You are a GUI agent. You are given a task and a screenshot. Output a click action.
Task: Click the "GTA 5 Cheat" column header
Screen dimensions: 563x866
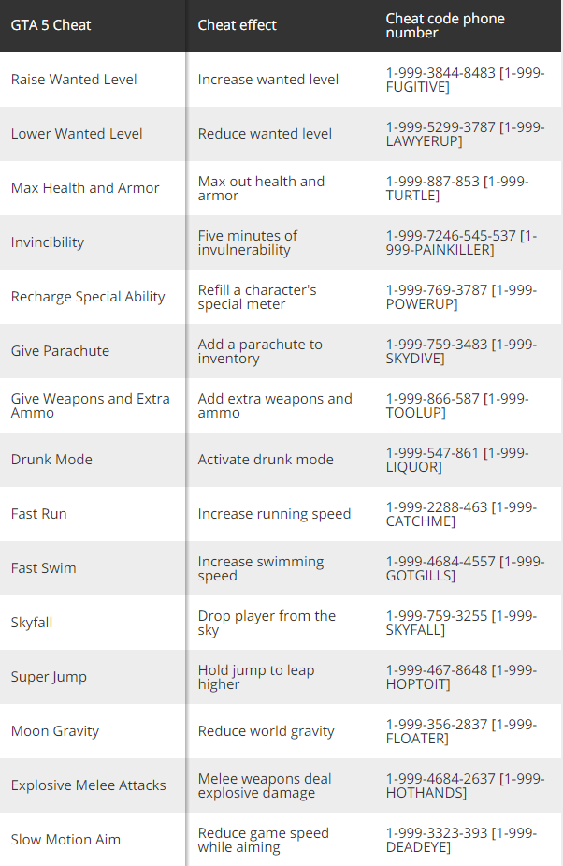click(x=51, y=25)
